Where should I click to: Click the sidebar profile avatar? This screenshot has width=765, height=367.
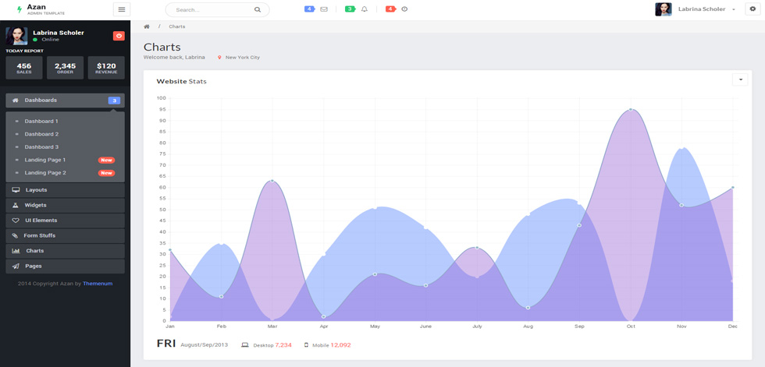click(x=16, y=36)
